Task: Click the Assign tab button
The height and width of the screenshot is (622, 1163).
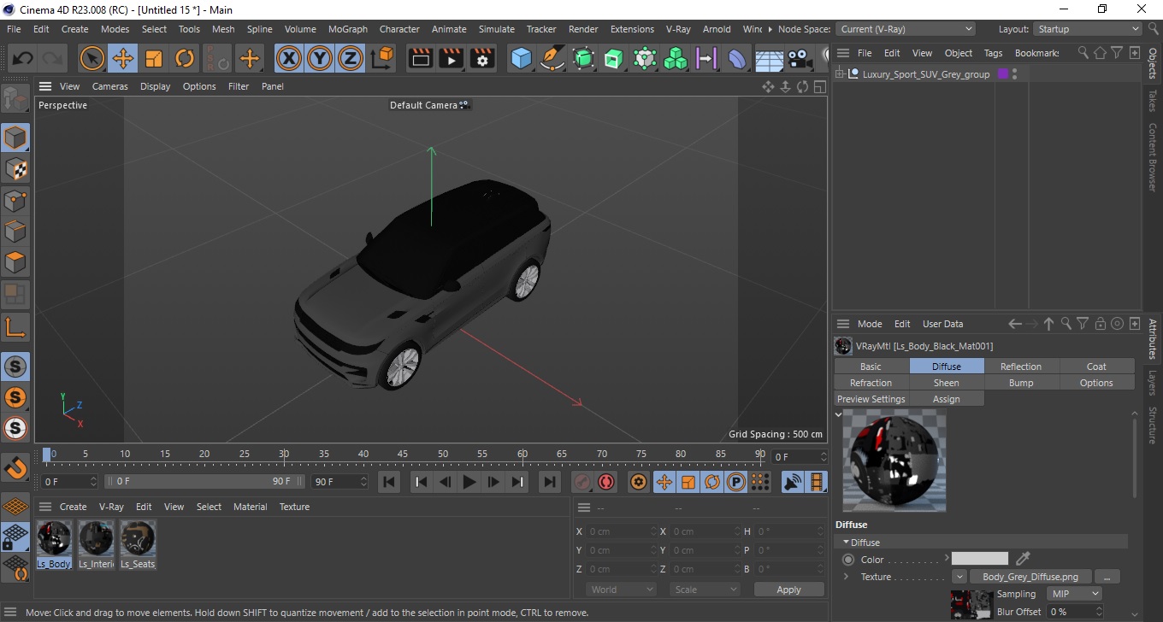Action: [x=946, y=399]
